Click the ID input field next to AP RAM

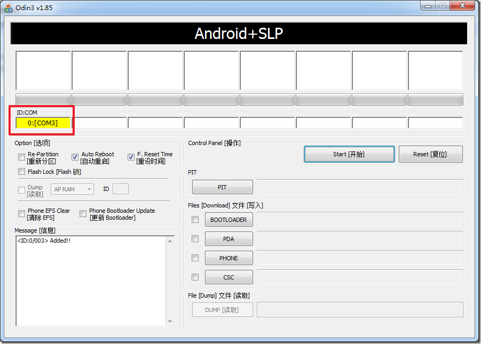(x=121, y=189)
